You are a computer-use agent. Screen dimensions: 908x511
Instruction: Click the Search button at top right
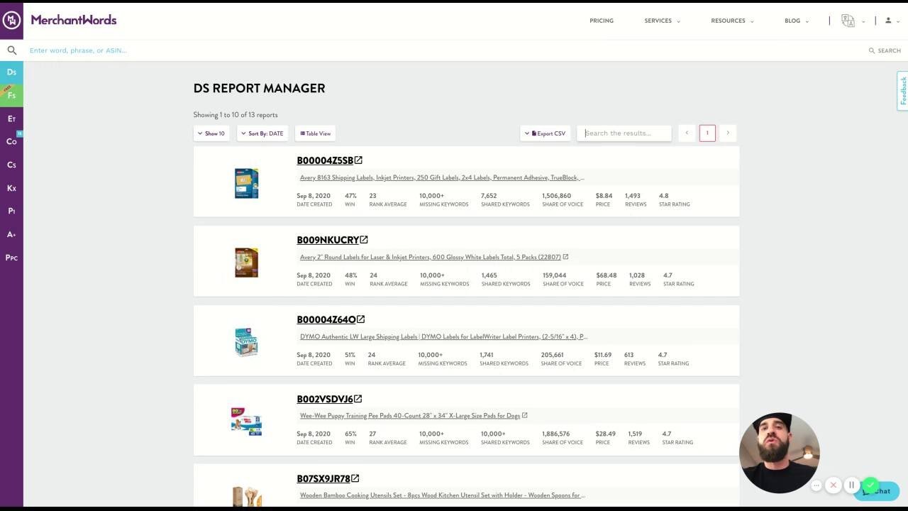click(885, 50)
